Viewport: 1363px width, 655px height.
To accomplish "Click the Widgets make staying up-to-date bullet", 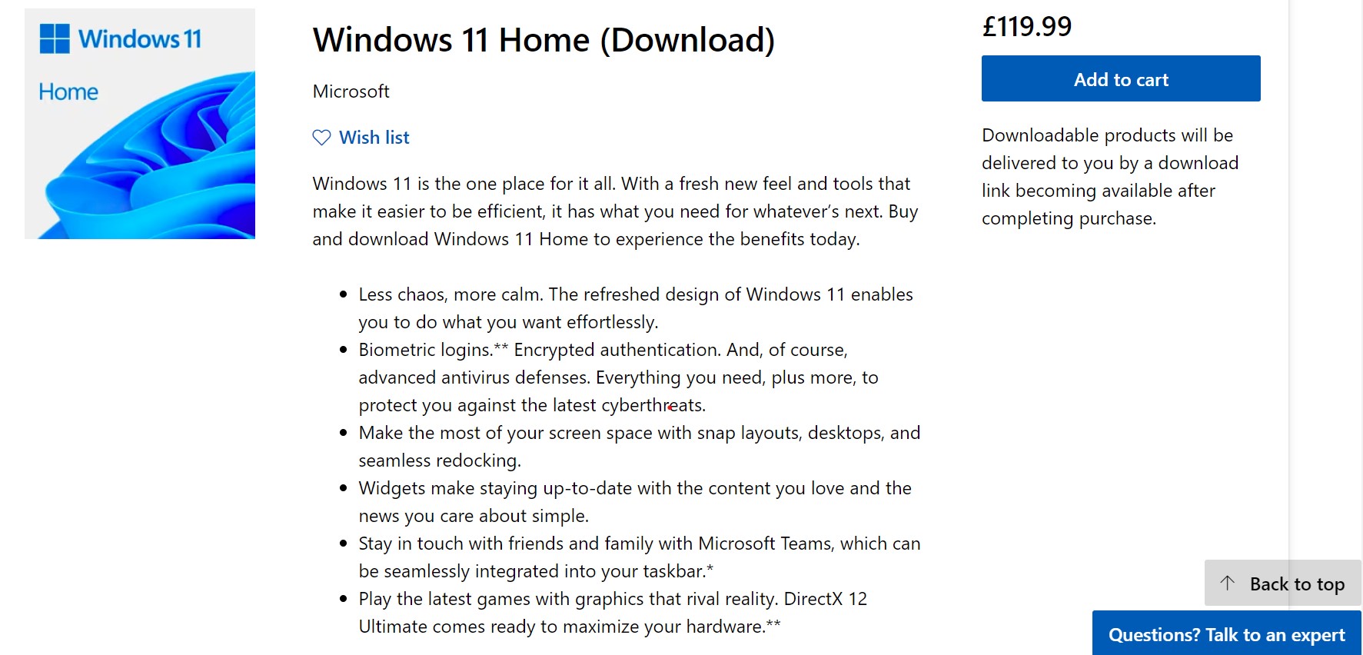I will 635,502.
